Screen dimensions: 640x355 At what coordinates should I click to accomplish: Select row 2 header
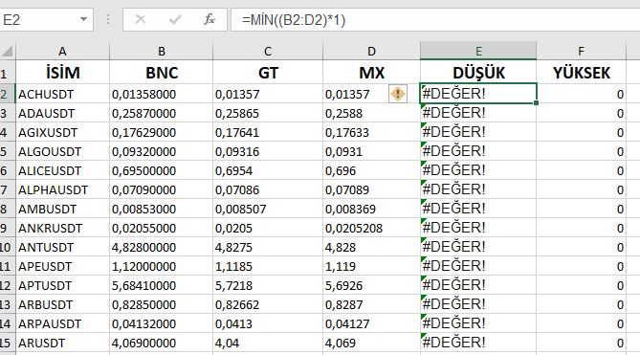coord(8,94)
